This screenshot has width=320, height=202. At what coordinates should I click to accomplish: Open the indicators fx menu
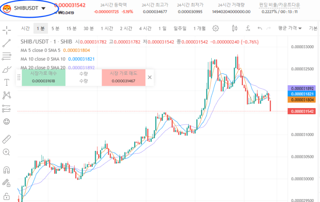[x=248, y=28]
